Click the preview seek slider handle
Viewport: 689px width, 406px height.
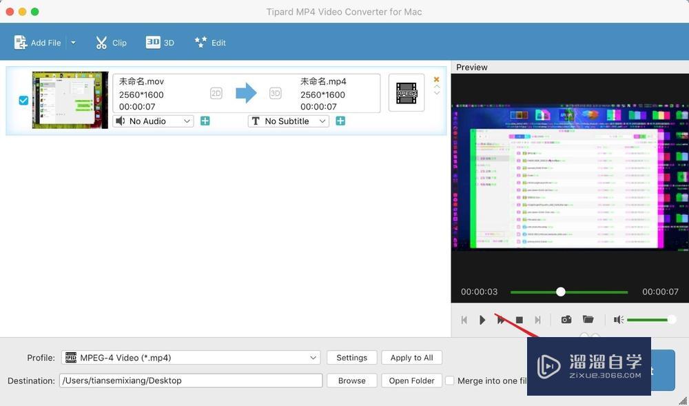[x=561, y=292]
